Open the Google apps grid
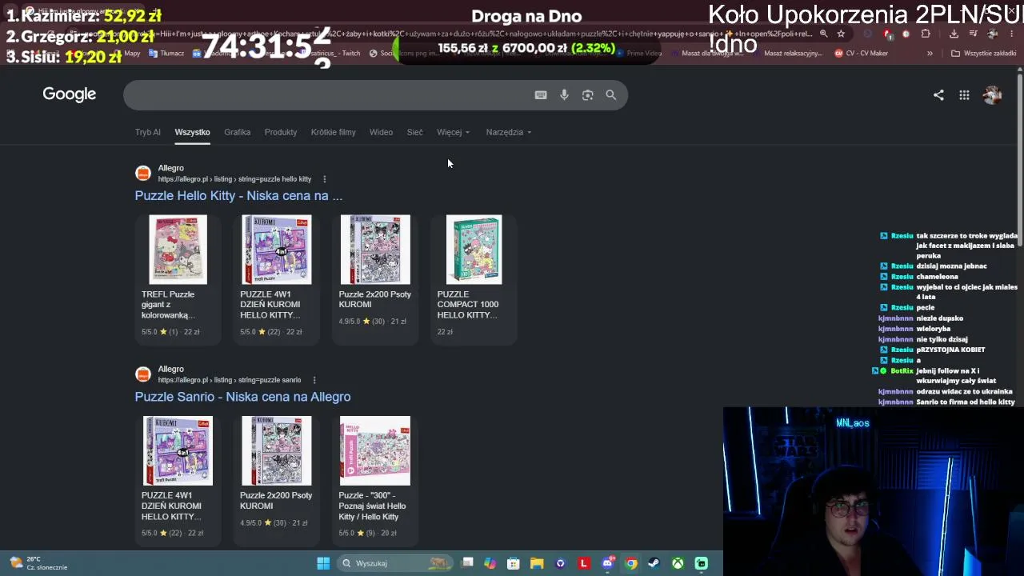 (964, 95)
